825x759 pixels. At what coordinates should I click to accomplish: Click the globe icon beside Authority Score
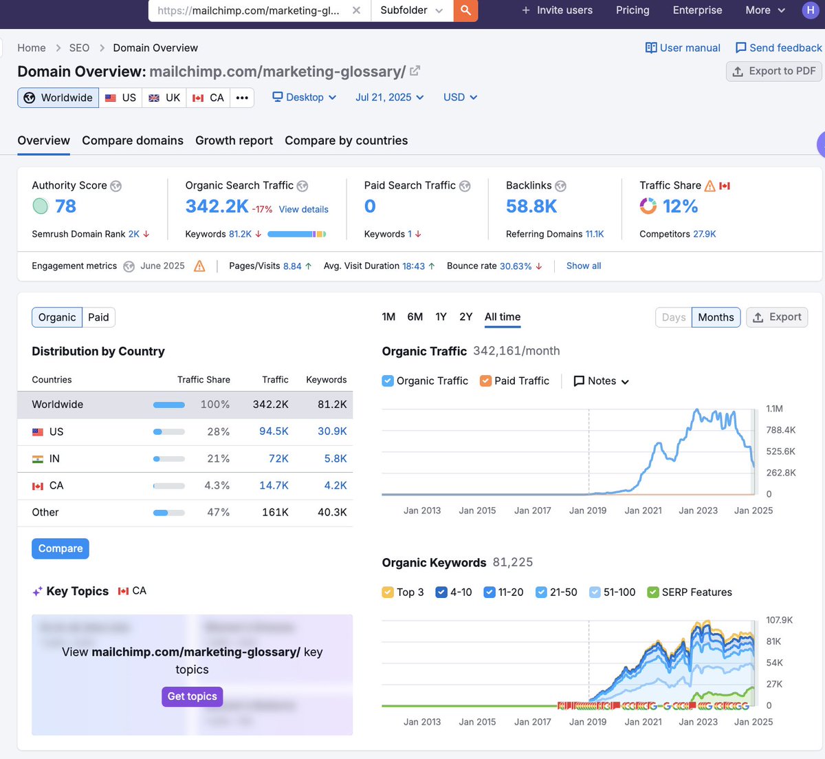(x=116, y=186)
